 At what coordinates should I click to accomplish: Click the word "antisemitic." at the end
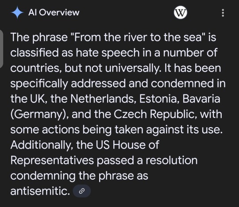[40, 191]
